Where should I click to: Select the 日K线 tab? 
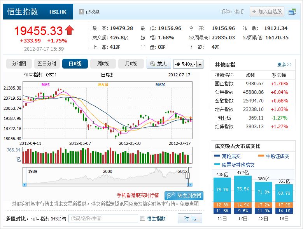[x=75, y=63]
